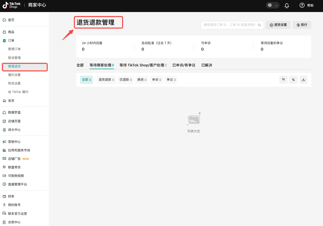Click the search icon in the search box

tap(260, 25)
